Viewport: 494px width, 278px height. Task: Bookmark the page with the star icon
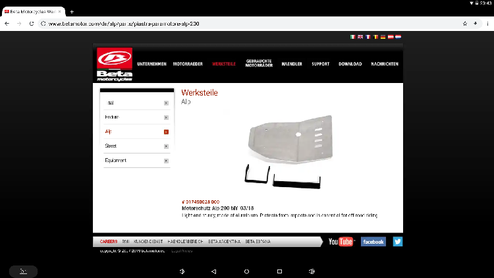(x=465, y=24)
